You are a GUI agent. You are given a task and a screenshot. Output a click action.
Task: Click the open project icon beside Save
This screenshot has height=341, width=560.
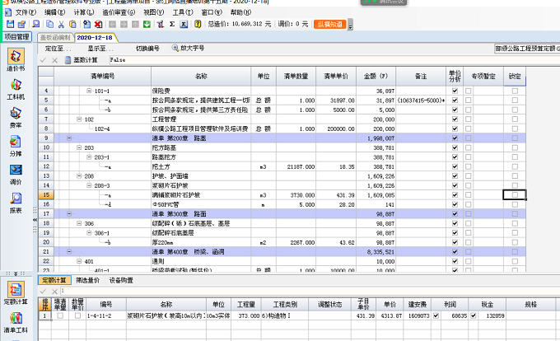21,24
